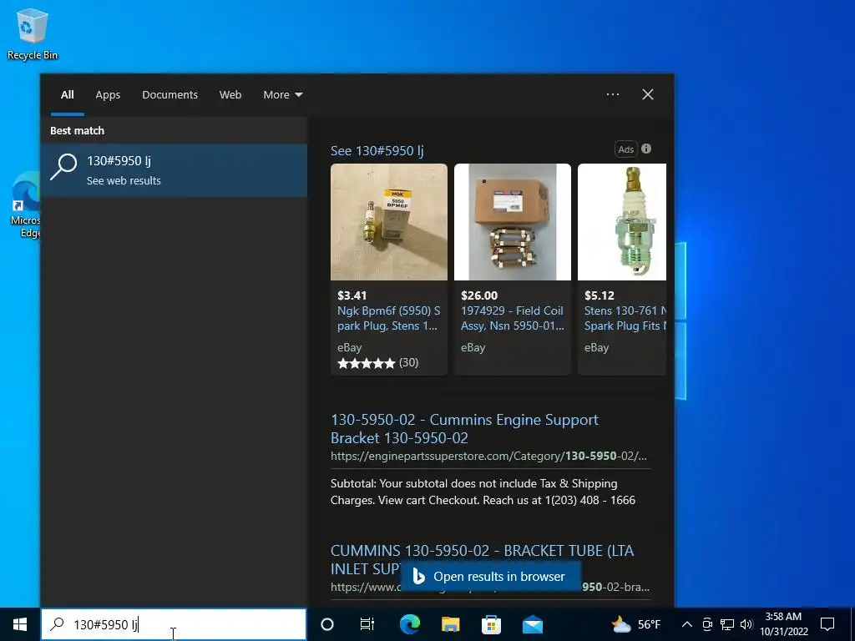Viewport: 855px width, 641px height.
Task: Open weather widget showing 56°F
Action: (635, 624)
